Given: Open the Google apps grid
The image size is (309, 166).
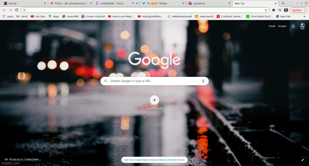Looking at the screenshot, I should 293,26.
